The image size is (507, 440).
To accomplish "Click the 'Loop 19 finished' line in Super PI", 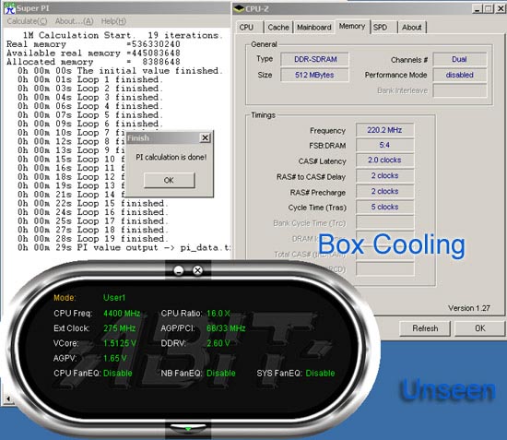I will click(93, 239).
